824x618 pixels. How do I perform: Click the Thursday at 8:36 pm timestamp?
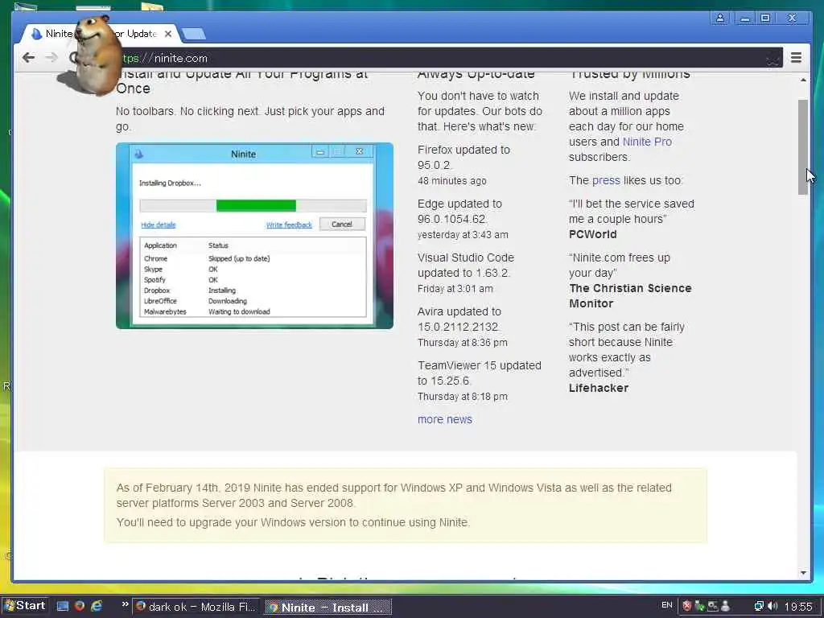pyautogui.click(x=463, y=343)
